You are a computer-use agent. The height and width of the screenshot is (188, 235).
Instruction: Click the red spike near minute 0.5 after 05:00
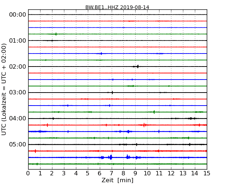35,151
